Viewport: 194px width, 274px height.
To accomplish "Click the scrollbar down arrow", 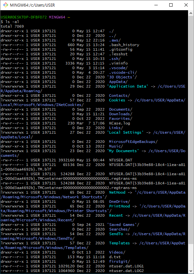I will tap(191, 271).
